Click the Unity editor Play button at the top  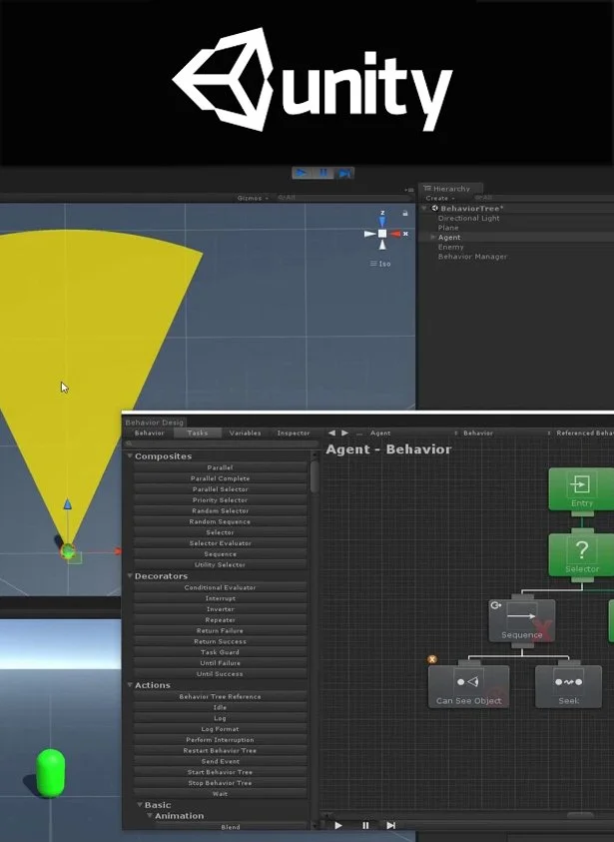point(302,173)
